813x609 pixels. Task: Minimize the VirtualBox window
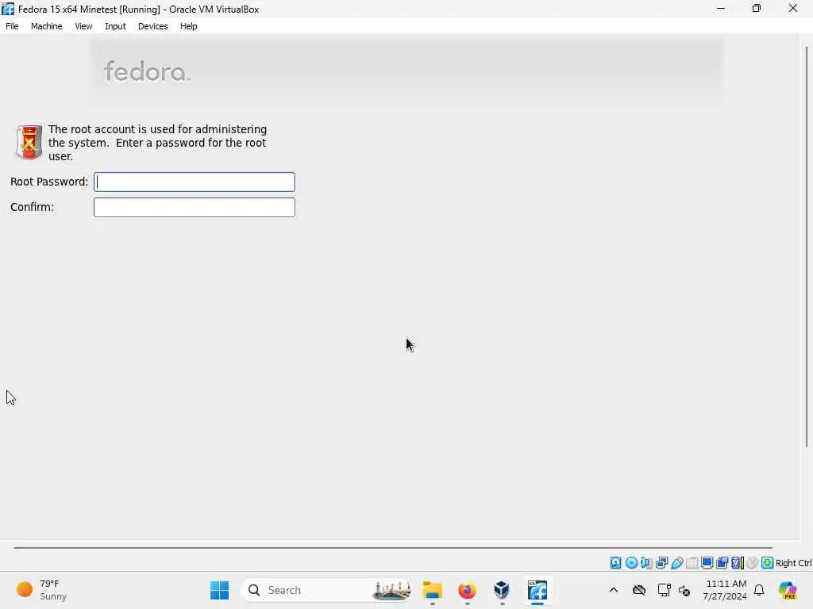click(721, 8)
